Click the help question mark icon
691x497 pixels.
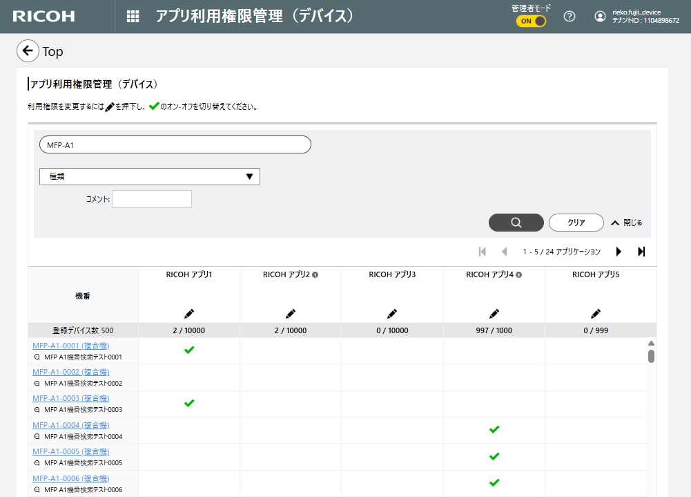(570, 17)
